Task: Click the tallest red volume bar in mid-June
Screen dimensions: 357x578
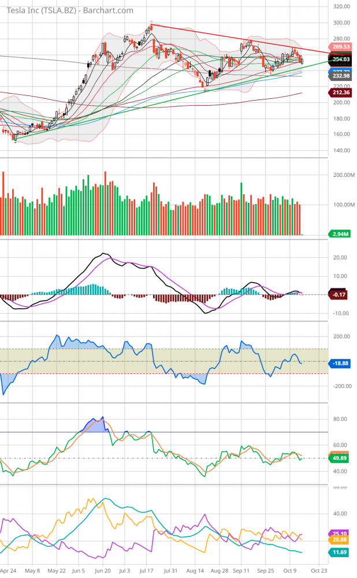Action: pyautogui.click(x=105, y=203)
